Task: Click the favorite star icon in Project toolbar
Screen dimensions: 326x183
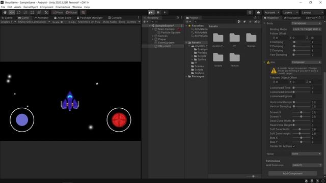Action: [250, 22]
